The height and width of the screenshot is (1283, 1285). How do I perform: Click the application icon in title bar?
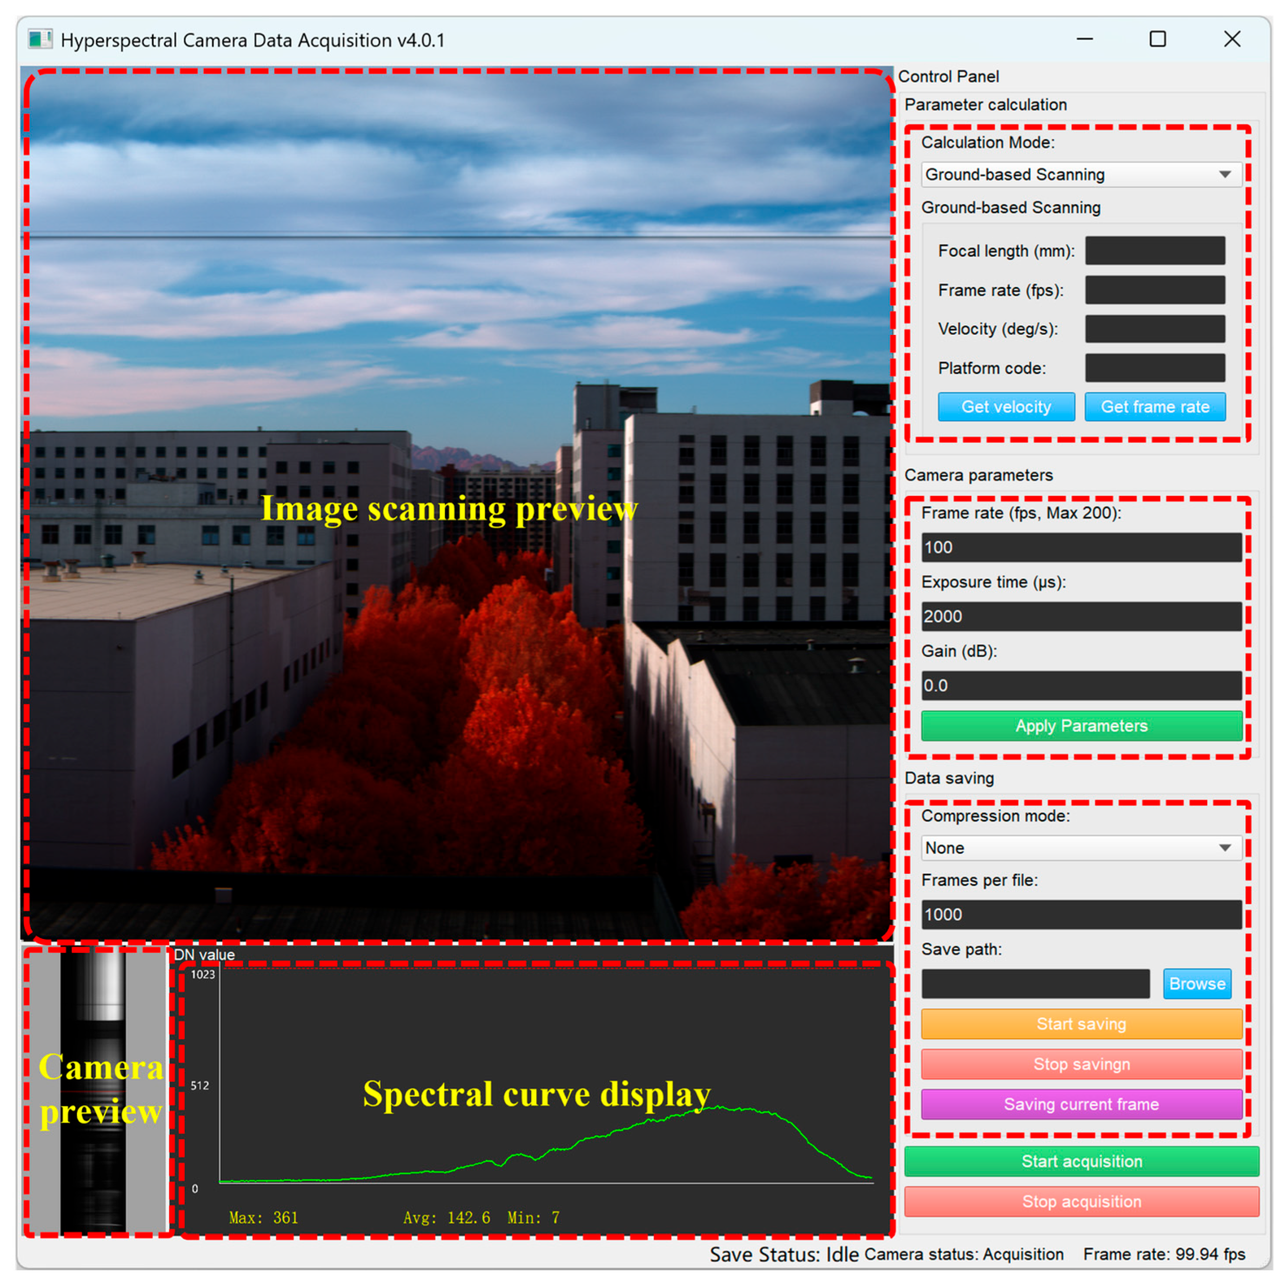(x=40, y=39)
